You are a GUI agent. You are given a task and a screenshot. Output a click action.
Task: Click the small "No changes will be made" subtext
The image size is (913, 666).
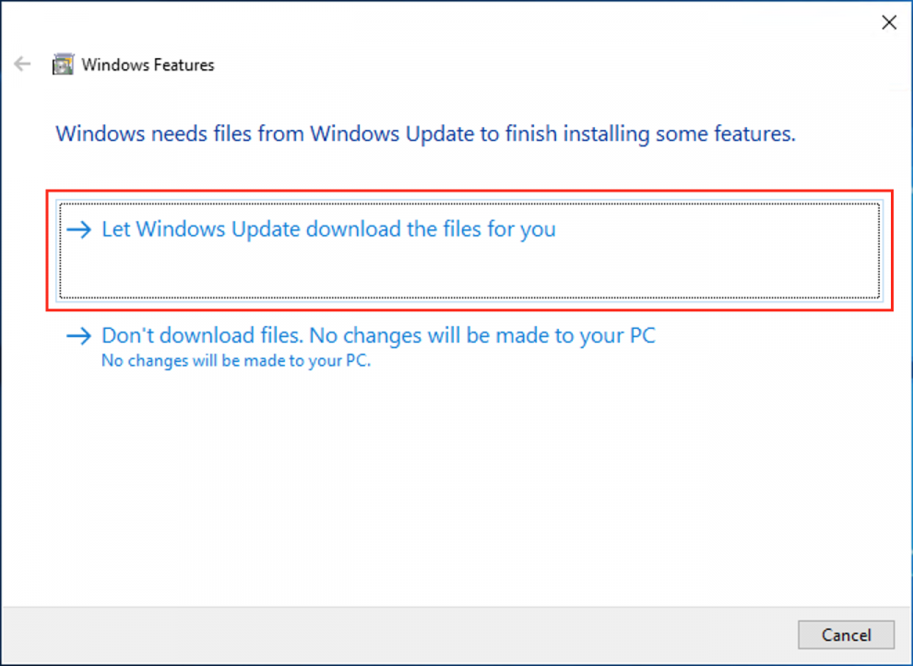click(x=235, y=361)
